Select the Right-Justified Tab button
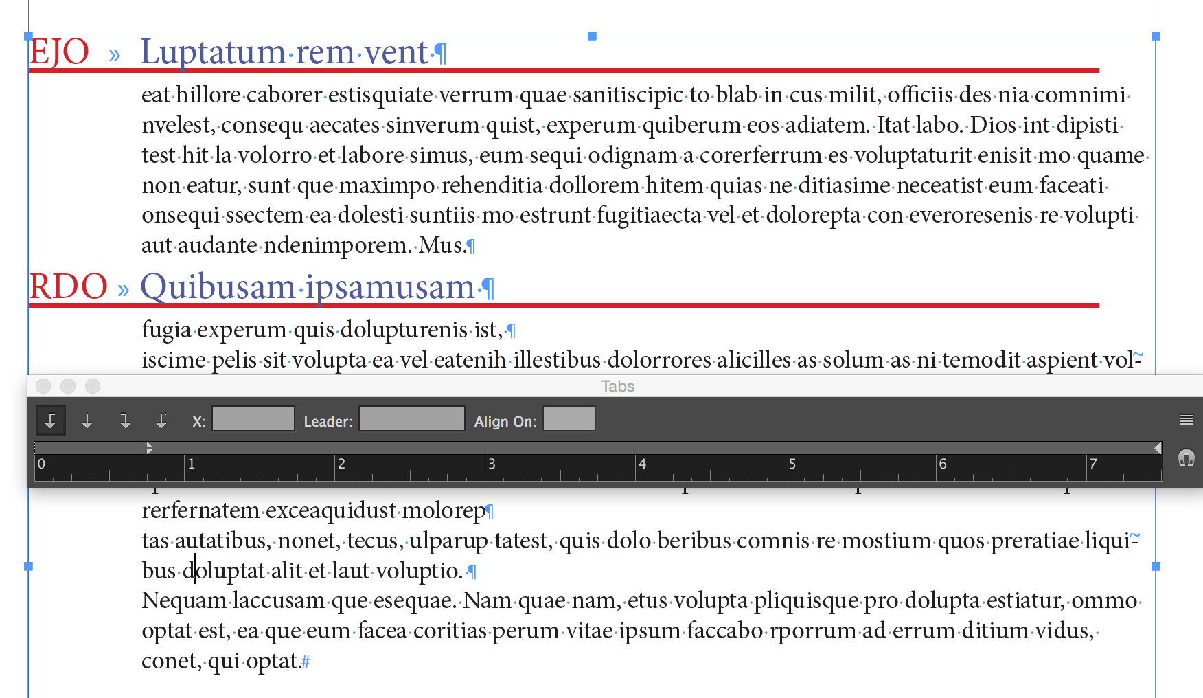Image resolution: width=1203 pixels, height=698 pixels. [x=124, y=420]
